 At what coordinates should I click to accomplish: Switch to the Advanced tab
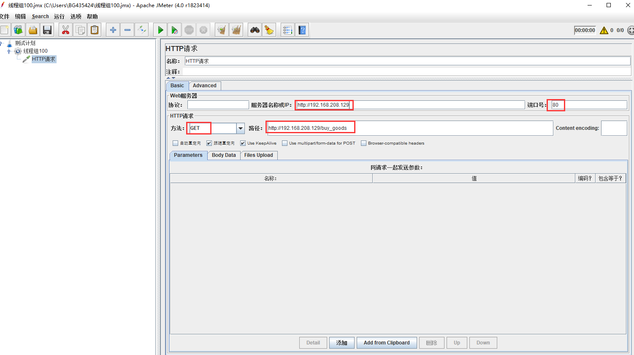tap(205, 86)
